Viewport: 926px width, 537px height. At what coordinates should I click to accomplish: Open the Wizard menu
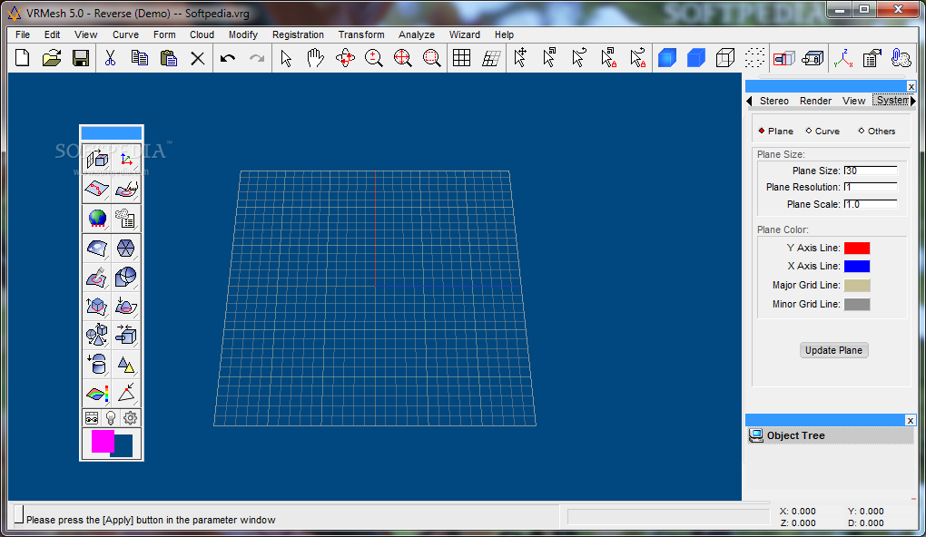point(464,34)
